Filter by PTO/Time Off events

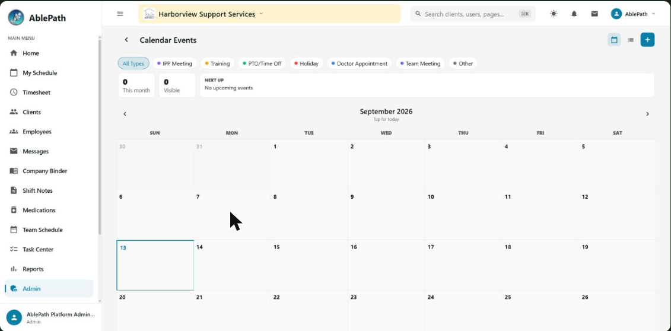[x=262, y=63]
